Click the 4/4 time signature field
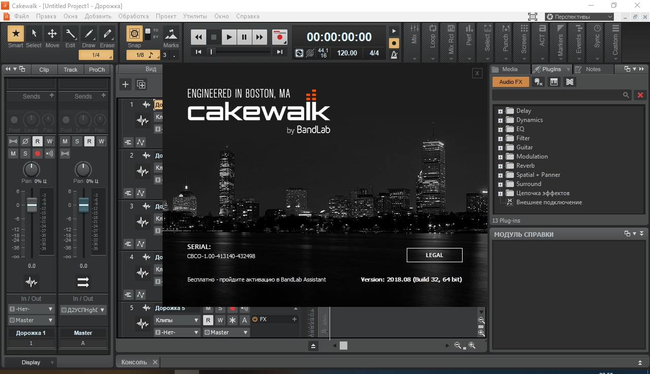The width and height of the screenshot is (650, 374). 374,53
